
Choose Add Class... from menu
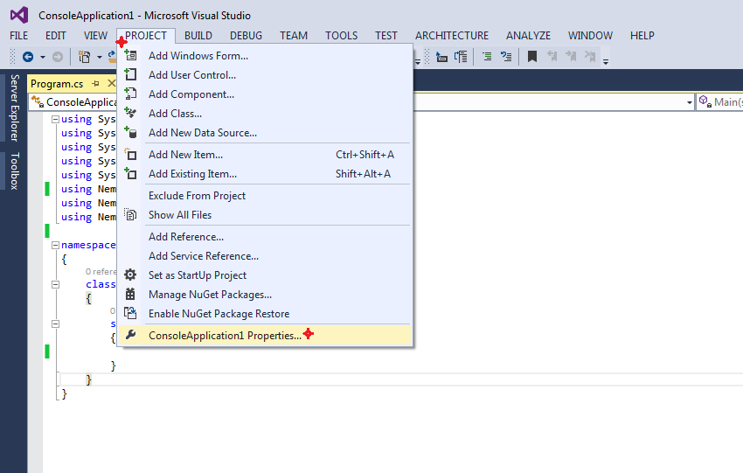(265, 114)
